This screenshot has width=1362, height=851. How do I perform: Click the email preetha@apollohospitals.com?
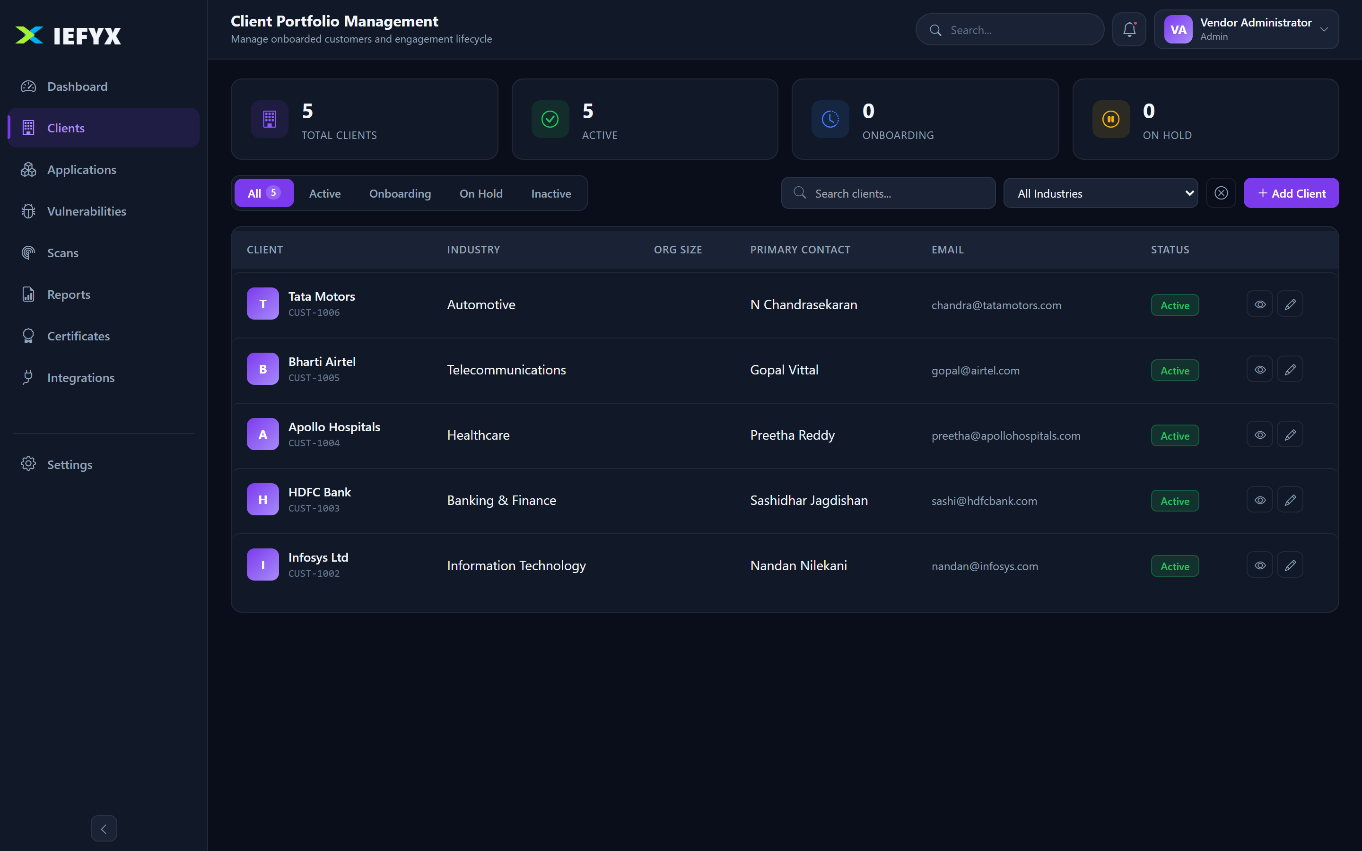pos(1006,435)
